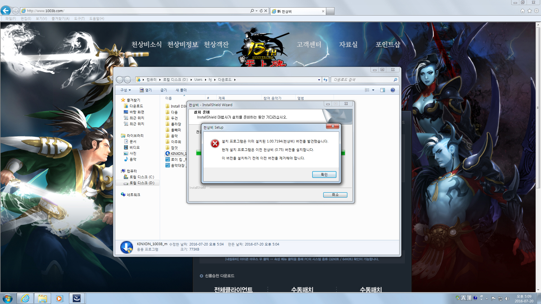Viewport: 541px width, 304px height.
Task: Click Explorer forward navigation button
Action: click(x=127, y=80)
